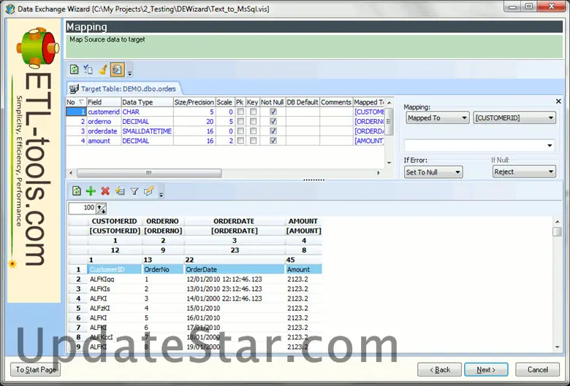The width and height of the screenshot is (570, 386).
Task: Click the Comments column header
Action: [336, 102]
